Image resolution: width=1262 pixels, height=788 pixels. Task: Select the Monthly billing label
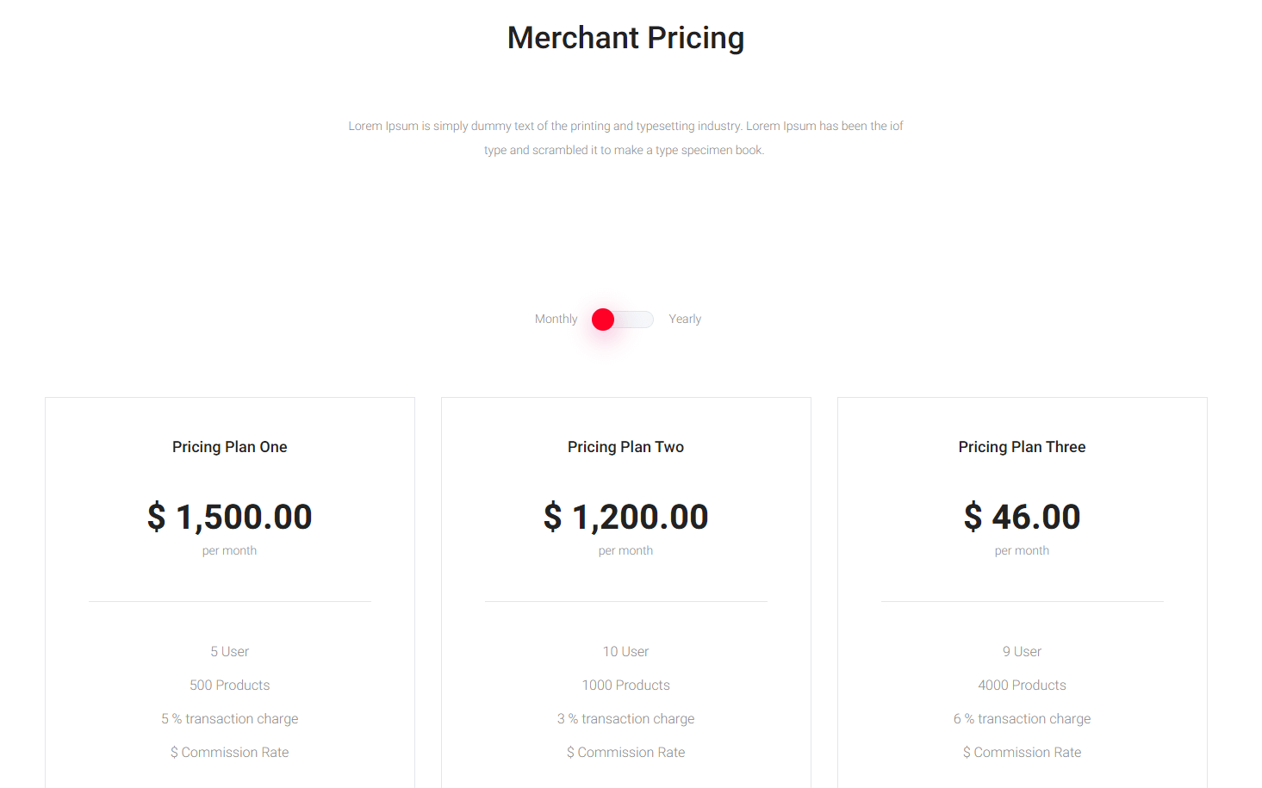pos(556,319)
